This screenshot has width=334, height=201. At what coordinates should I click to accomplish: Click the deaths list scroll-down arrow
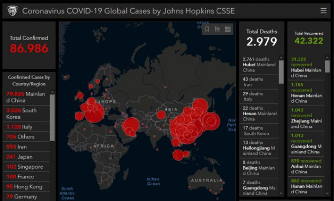[x=281, y=193]
